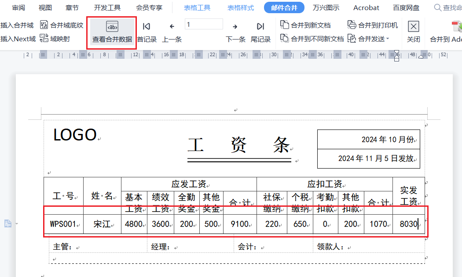Open 域映射 field mapping

click(44, 39)
